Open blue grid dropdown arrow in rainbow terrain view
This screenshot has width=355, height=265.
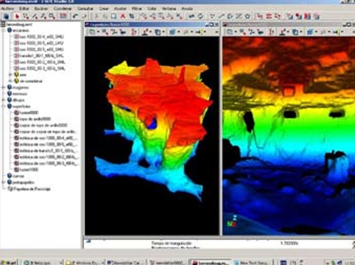316,32
